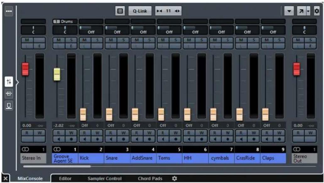Image resolution: width=324 pixels, height=183 pixels.
Task: Show the inserts section icon in left sidebar
Action: click(9, 94)
